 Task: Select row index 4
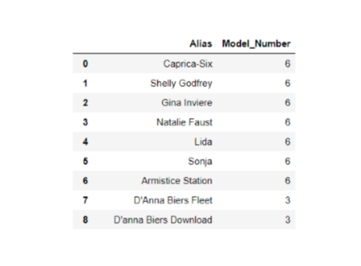[x=85, y=142]
